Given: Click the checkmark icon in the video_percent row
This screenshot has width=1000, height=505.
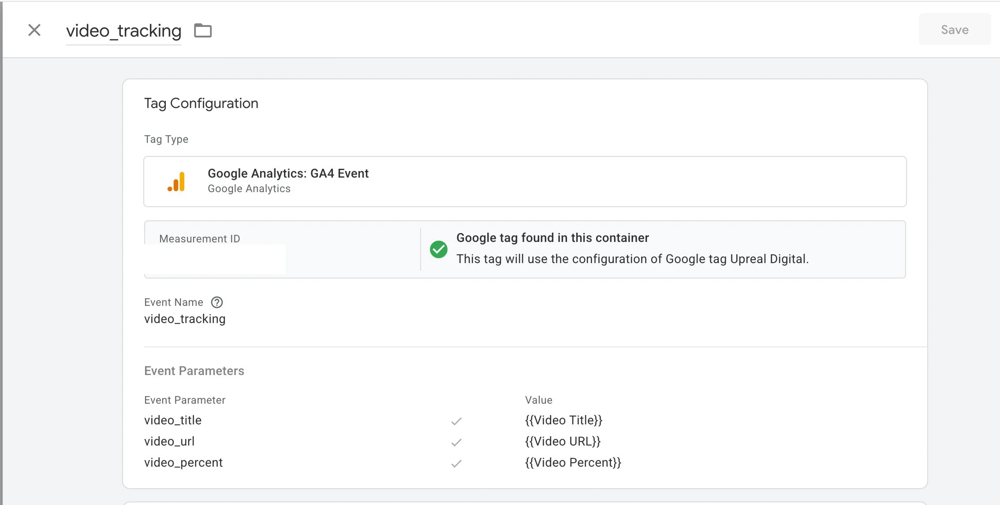Looking at the screenshot, I should pyautogui.click(x=456, y=463).
